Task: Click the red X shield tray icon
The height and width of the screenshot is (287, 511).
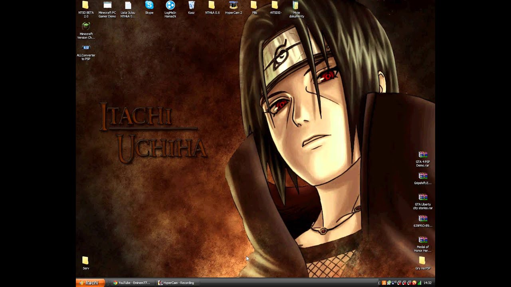Action: click(414, 283)
